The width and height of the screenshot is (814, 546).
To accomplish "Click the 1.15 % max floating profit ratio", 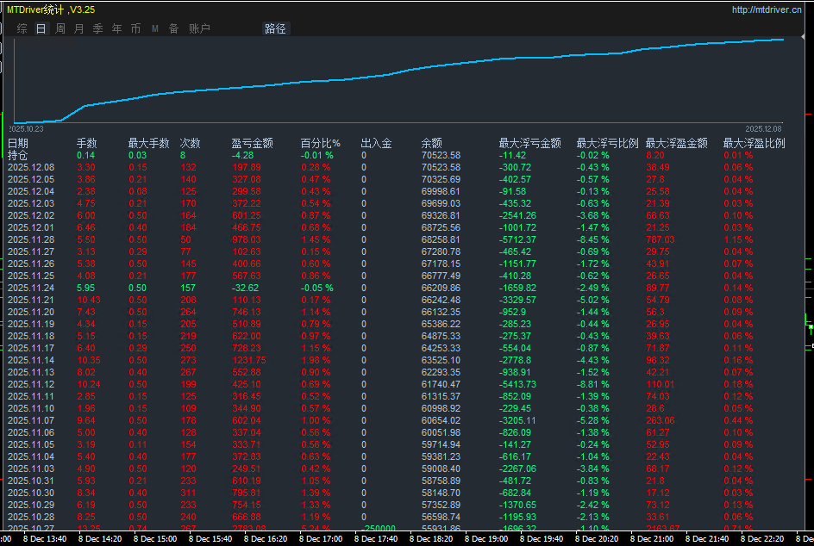I will 738,239.
